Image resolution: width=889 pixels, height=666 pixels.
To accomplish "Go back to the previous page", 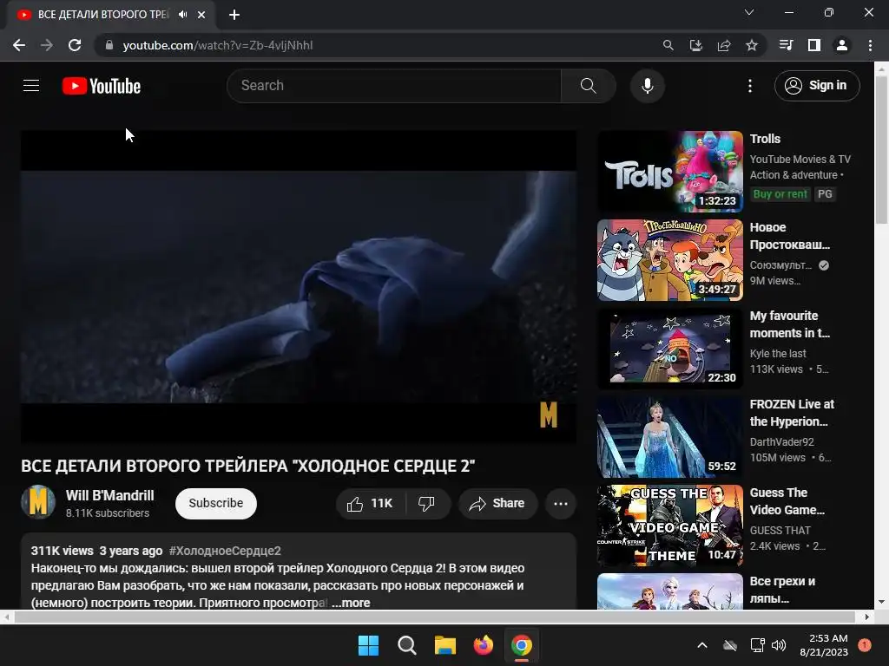I will 19,45.
